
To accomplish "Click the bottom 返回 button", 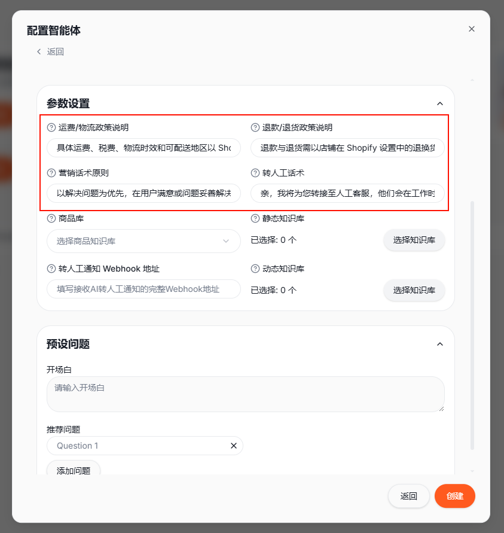I will 408,496.
